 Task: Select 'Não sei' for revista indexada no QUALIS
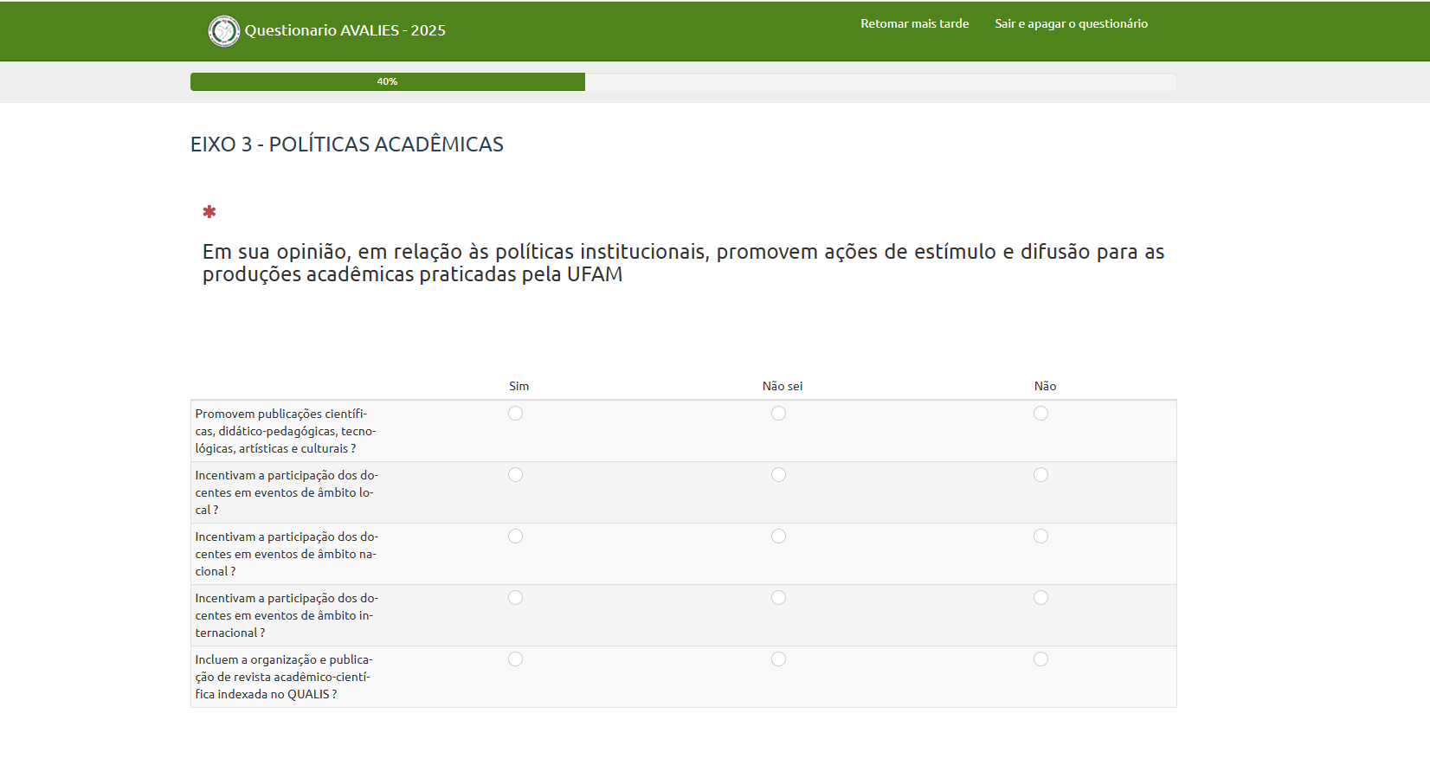tap(779, 659)
